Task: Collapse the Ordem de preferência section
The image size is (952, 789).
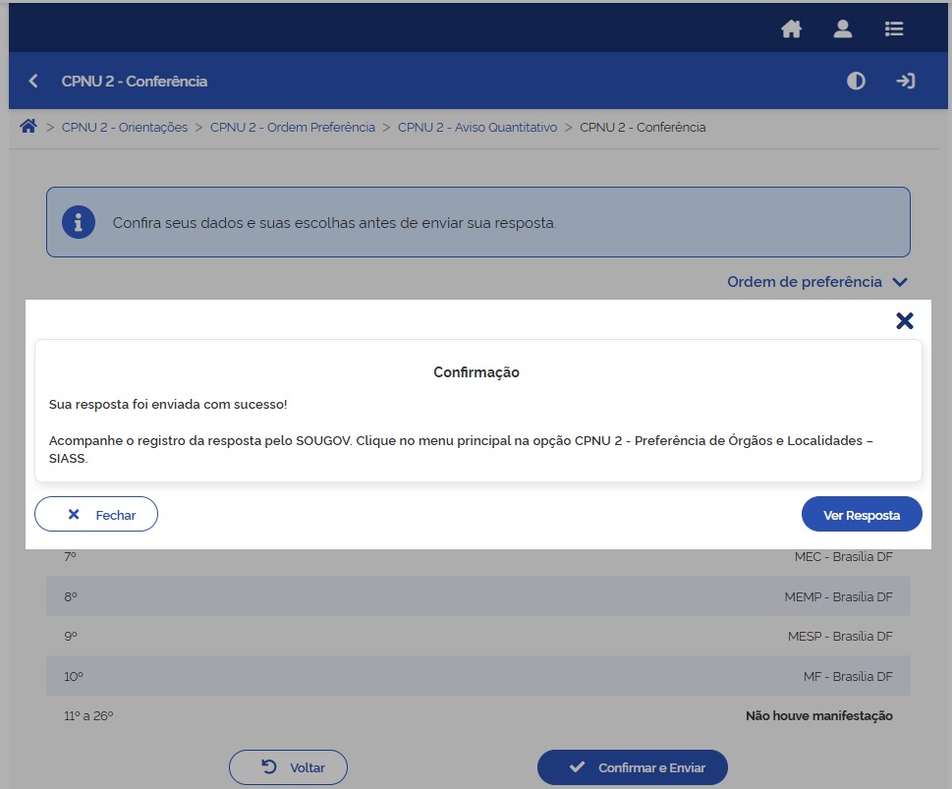Action: click(816, 282)
